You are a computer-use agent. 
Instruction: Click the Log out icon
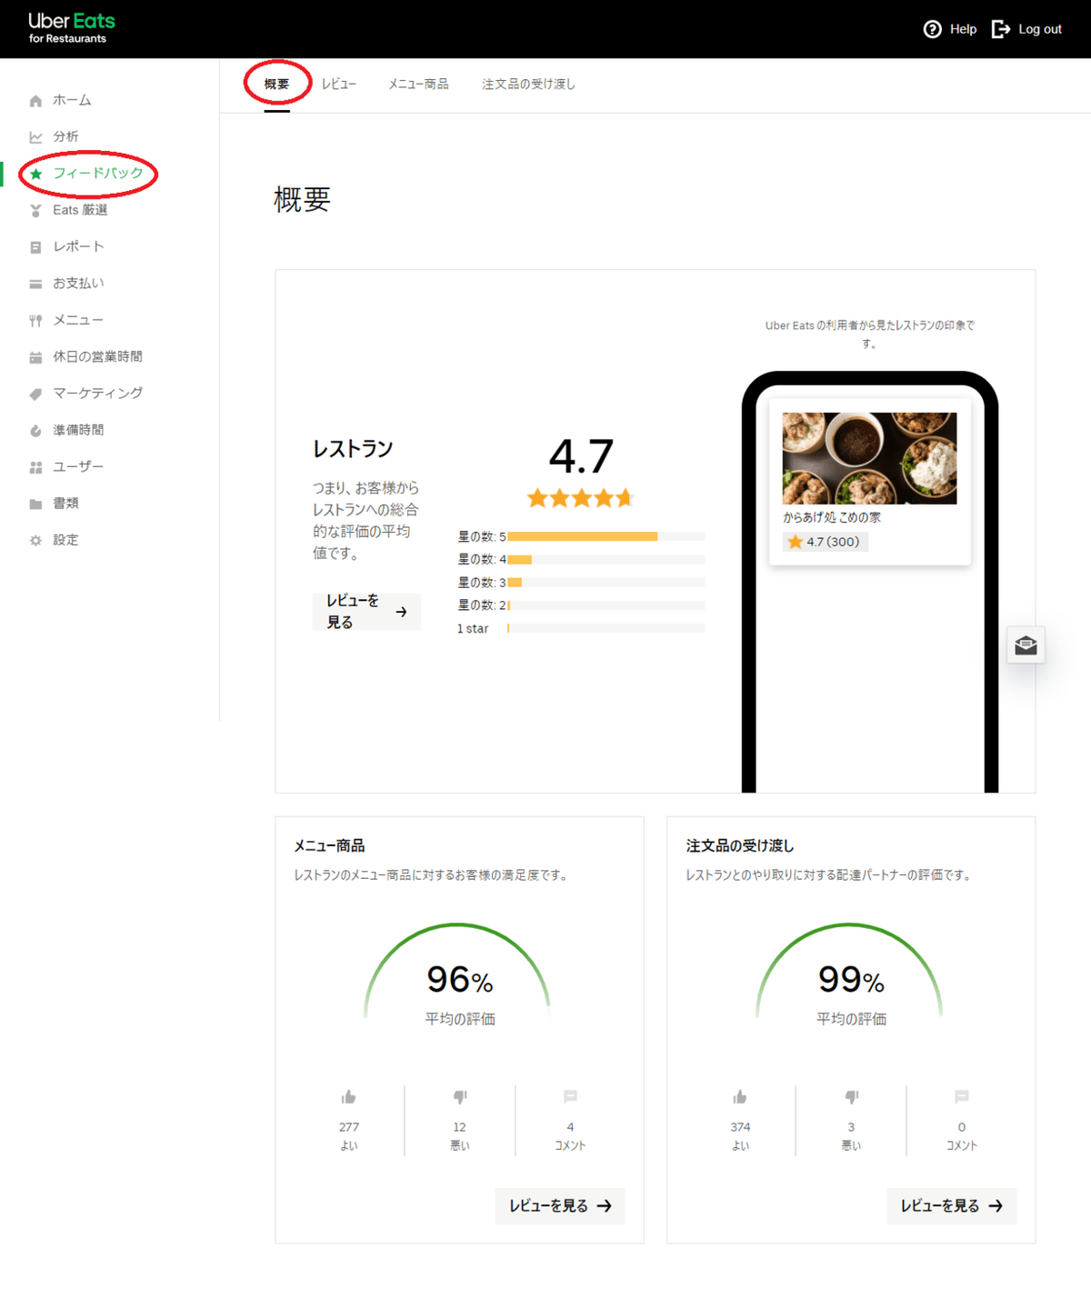[1001, 29]
